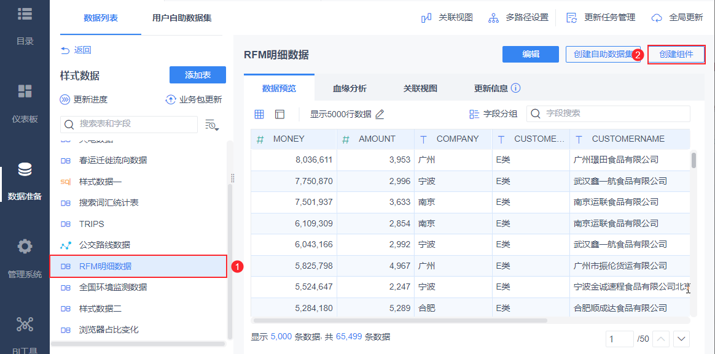715x354 pixels.
Task: Click the route icon of 公交路线数据
Action: coord(66,245)
